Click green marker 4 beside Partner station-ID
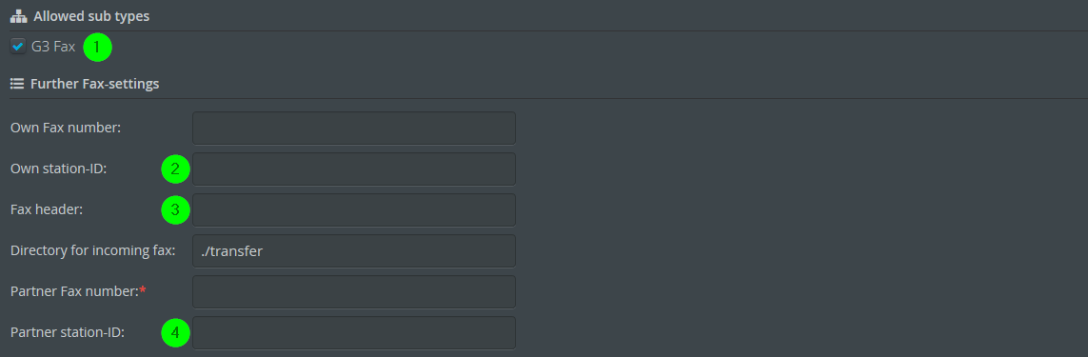Image resolution: width=1088 pixels, height=357 pixels. 175,333
